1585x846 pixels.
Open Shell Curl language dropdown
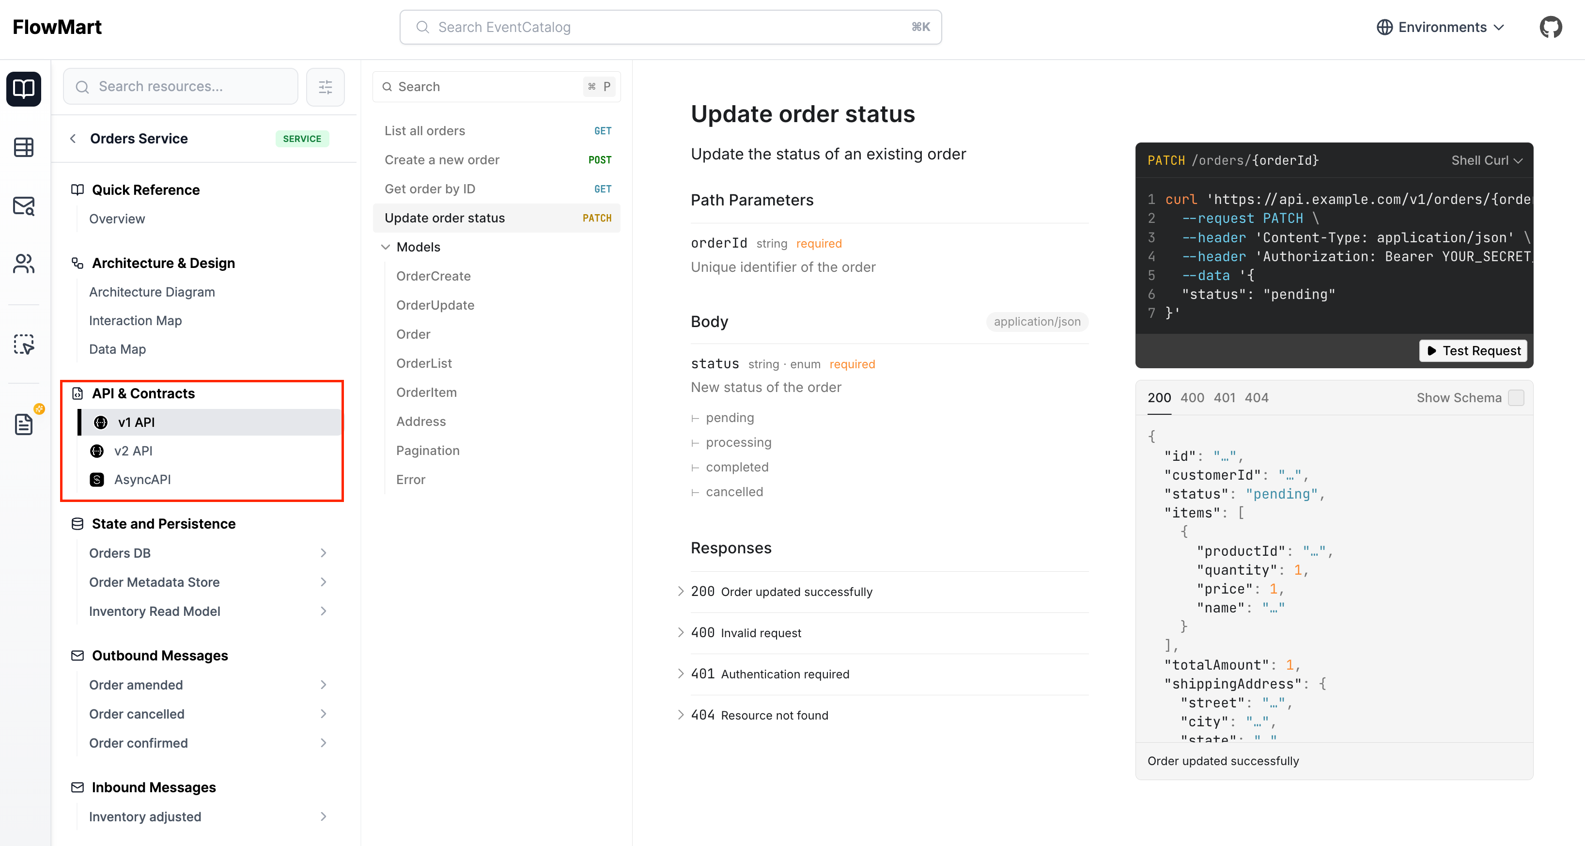tap(1486, 160)
